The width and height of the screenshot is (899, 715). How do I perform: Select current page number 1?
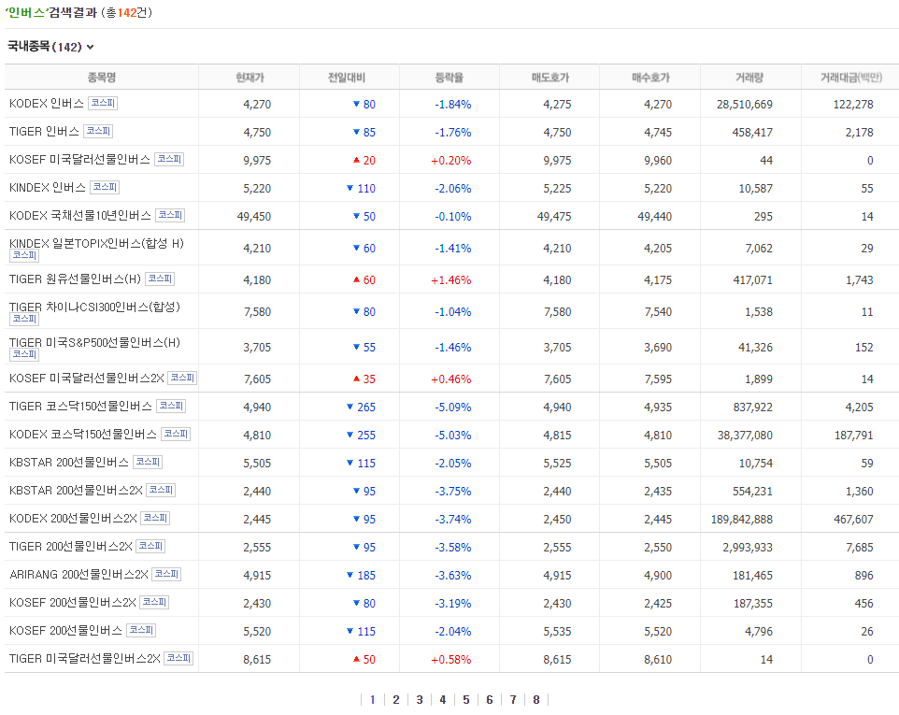[x=373, y=699]
